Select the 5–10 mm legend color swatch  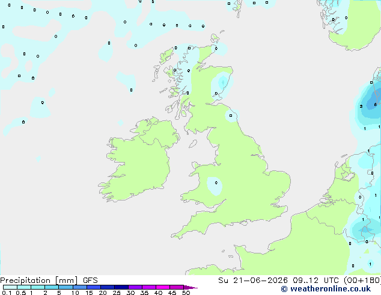[66, 287]
